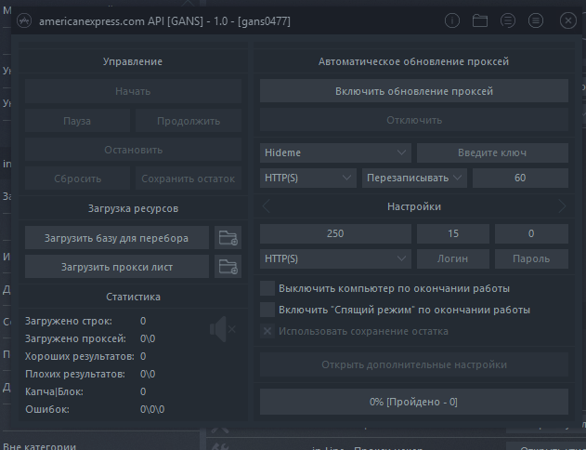Focus the Пароль input field
This screenshot has height=450, width=586.
tap(531, 258)
